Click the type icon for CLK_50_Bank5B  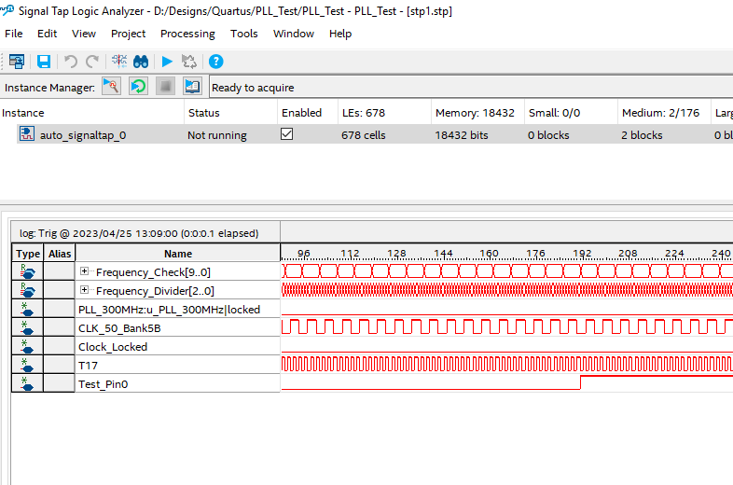click(x=27, y=327)
